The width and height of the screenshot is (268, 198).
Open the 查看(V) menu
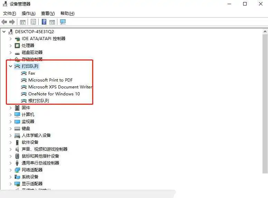(48, 13)
